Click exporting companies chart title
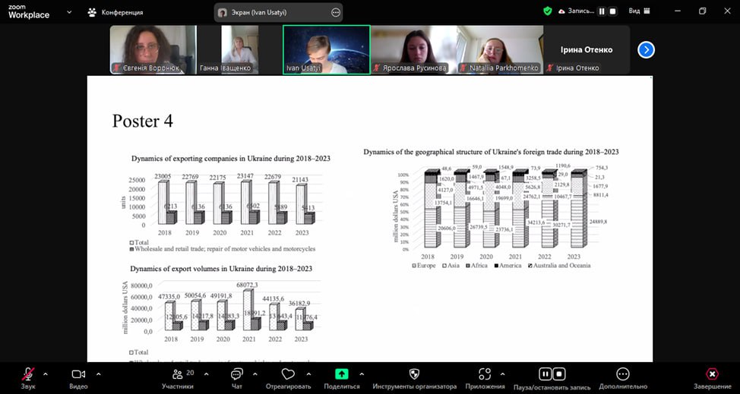Screen dimensions: 740x394 [x=231, y=159]
